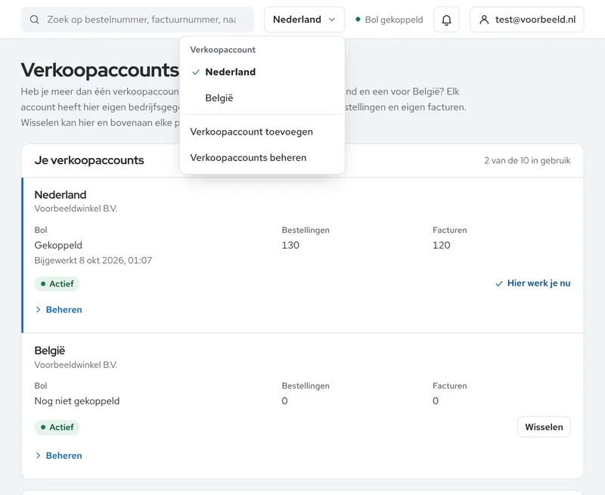Collapse the Nederland account dropdown
Viewport: 605px width, 495px height.
click(305, 20)
